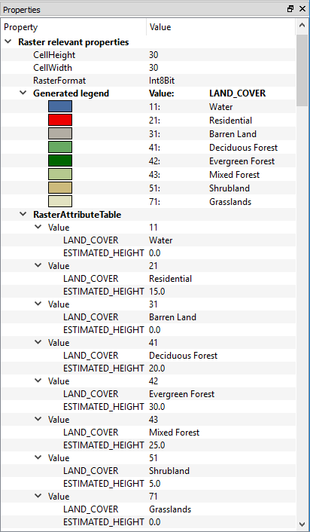Collapse the RasterAttributeTable node
Viewport: 310px width, 532px height.
[x=23, y=214]
